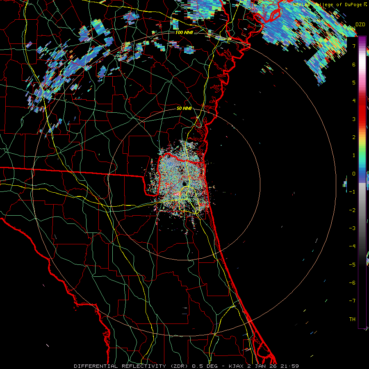The width and height of the screenshot is (369, 369).
Task: Click the "2 JAN 26 21:59" timestamp
Action: click(273, 366)
